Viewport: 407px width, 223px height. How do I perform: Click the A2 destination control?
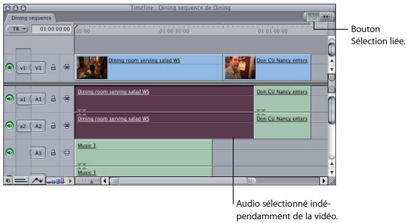38,126
